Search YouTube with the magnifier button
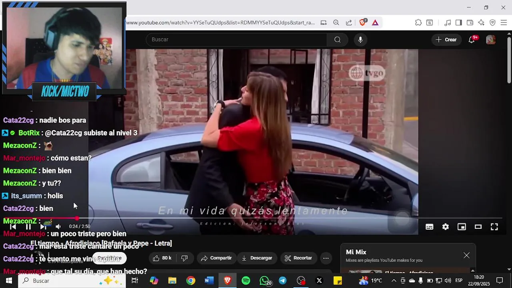The width and height of the screenshot is (512, 288). pyautogui.click(x=337, y=40)
